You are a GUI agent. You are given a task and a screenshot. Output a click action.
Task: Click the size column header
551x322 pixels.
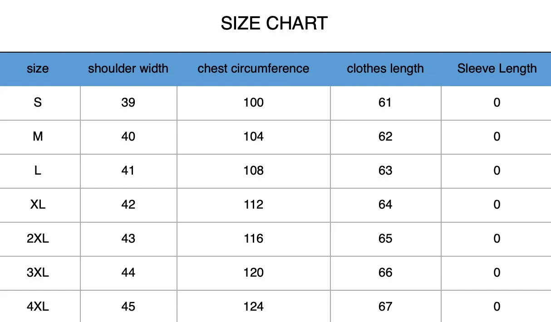click(38, 69)
